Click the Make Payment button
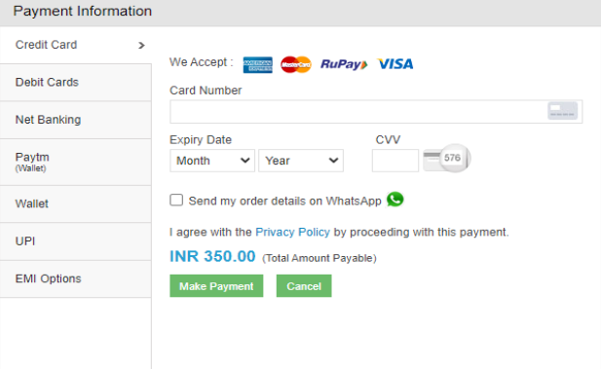The image size is (601, 369). pos(216,286)
